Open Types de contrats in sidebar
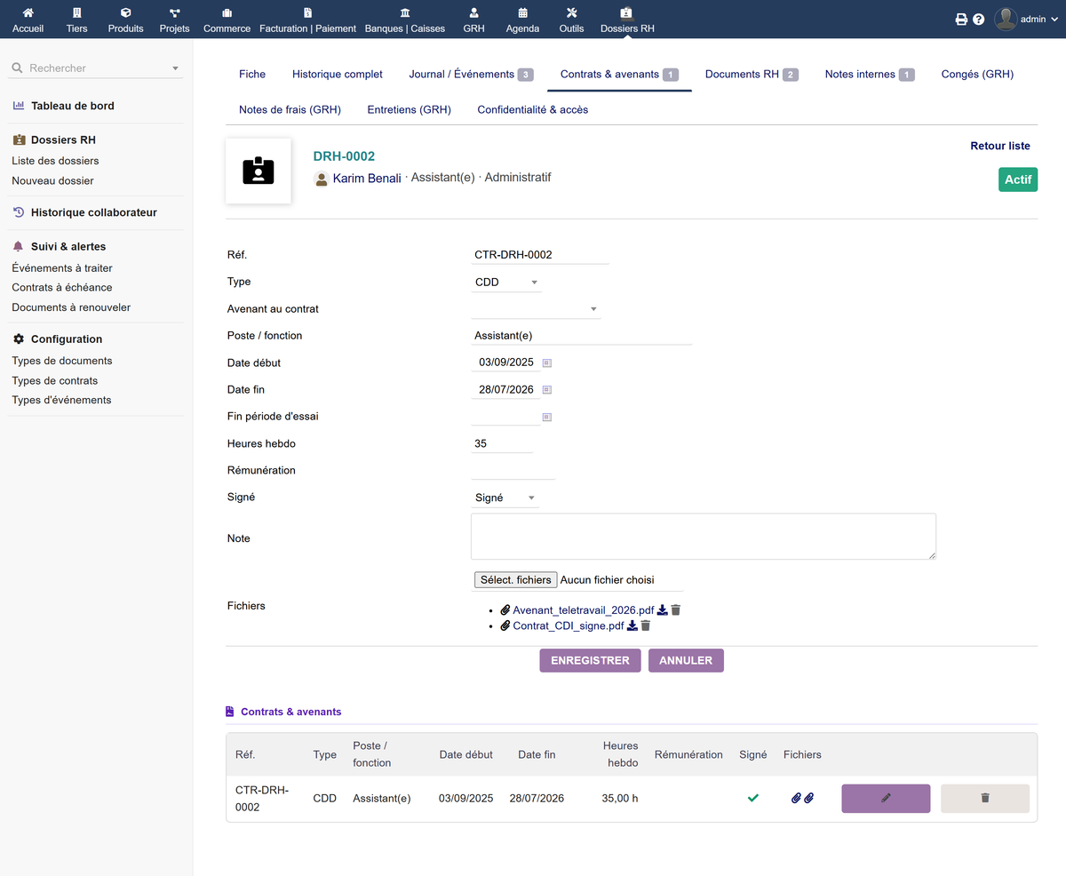The height and width of the screenshot is (876, 1066). tap(55, 380)
